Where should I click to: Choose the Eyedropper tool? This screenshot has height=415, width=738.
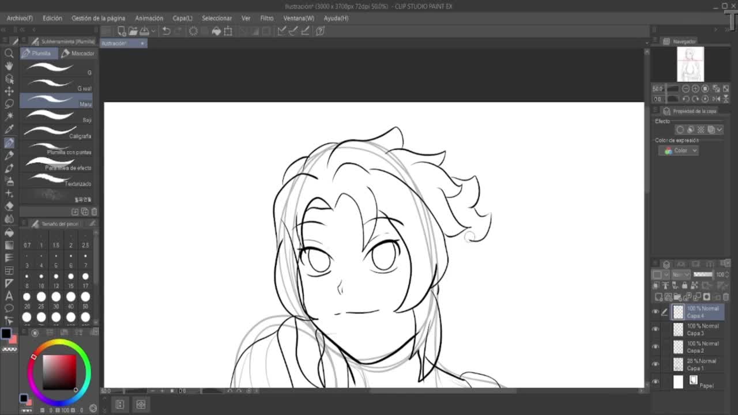coord(9,129)
